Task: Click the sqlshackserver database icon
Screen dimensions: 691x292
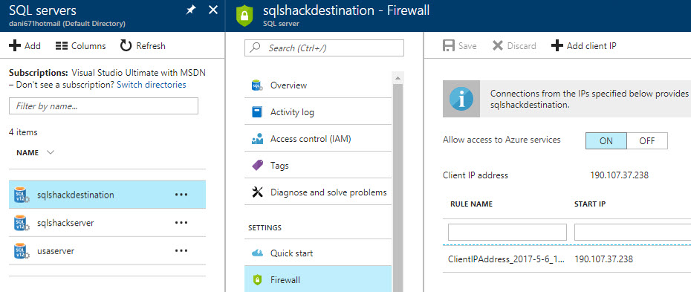Action: pyautogui.click(x=21, y=223)
